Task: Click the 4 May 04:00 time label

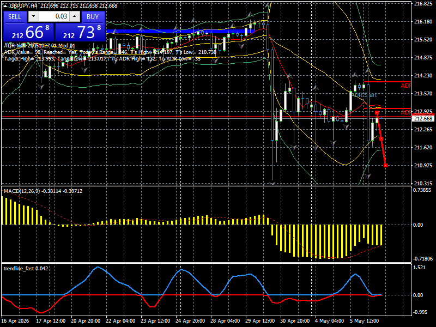Action: click(330, 320)
